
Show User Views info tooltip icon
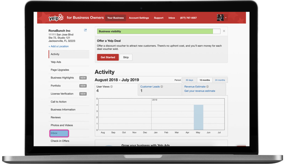tap(112, 86)
